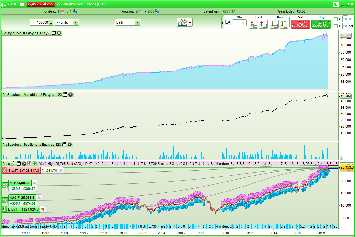Click the green buy-arrow icon on Price toolbar
This screenshot has height=237, width=355.
coord(35,163)
